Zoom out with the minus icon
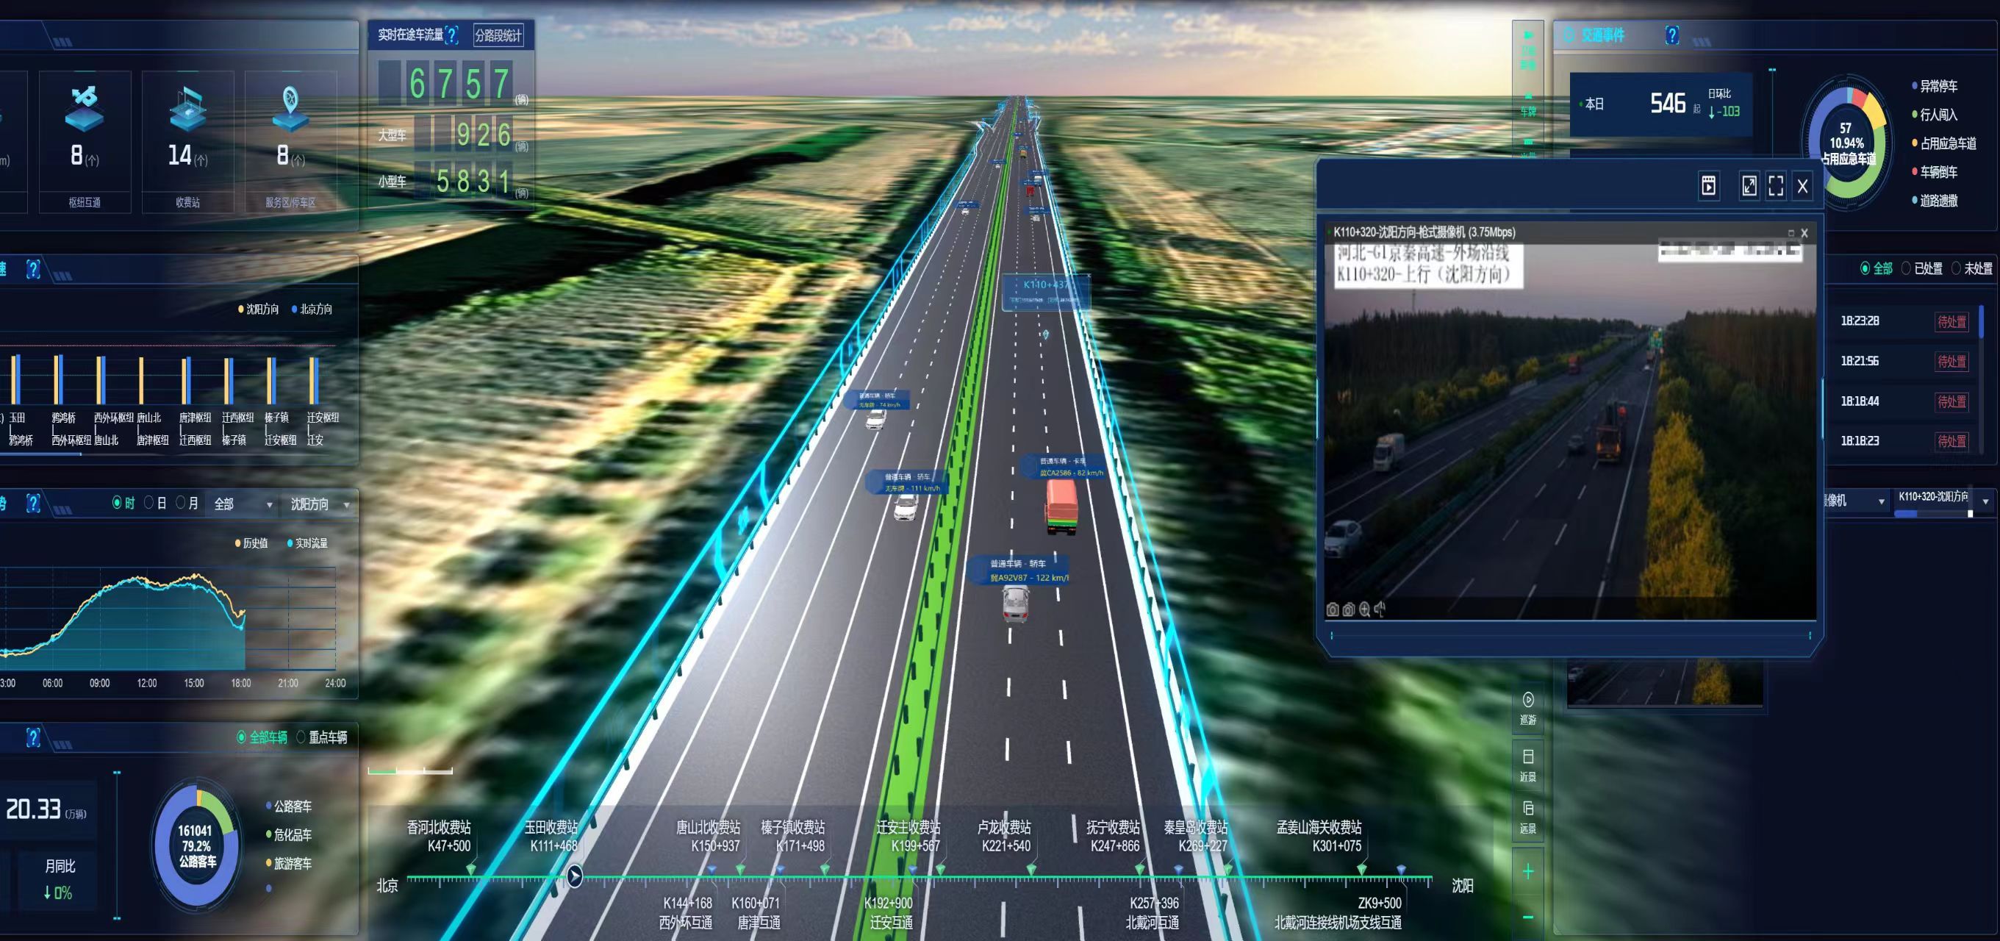Screen dimensions: 2000x941 coord(1528,917)
